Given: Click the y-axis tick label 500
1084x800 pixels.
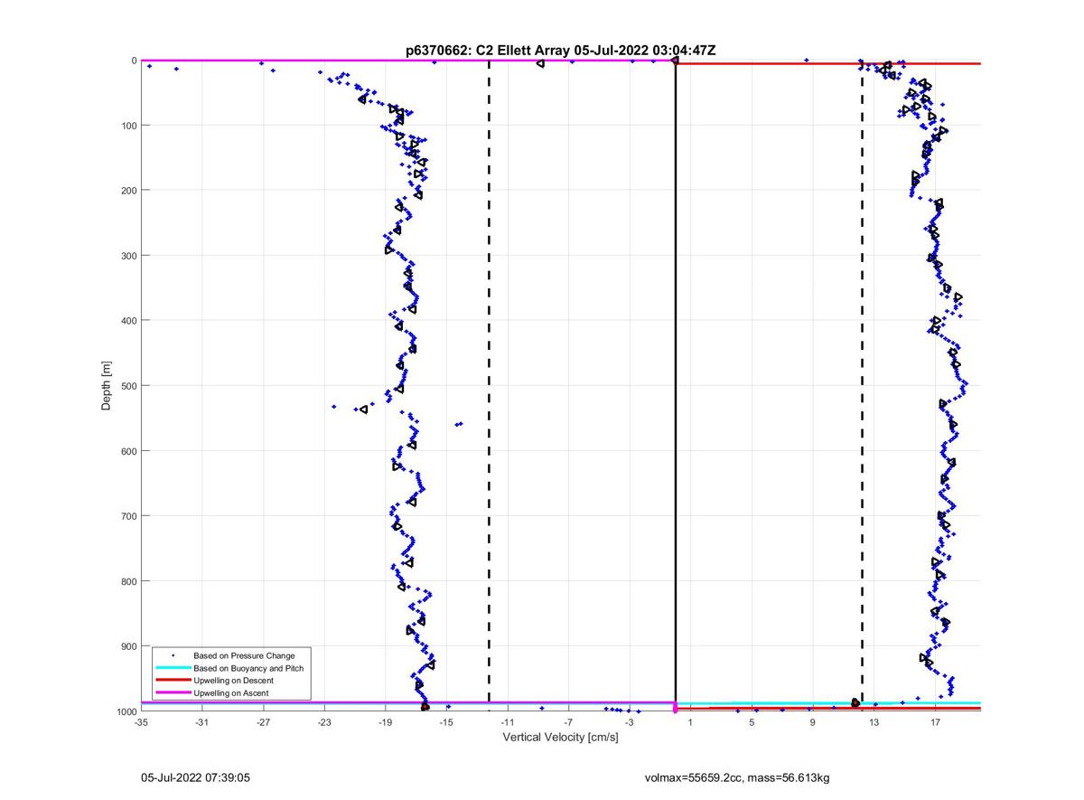Looking at the screenshot, I should point(128,386).
